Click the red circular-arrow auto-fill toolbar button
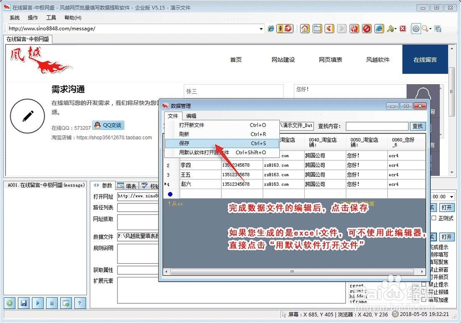 coord(285,29)
